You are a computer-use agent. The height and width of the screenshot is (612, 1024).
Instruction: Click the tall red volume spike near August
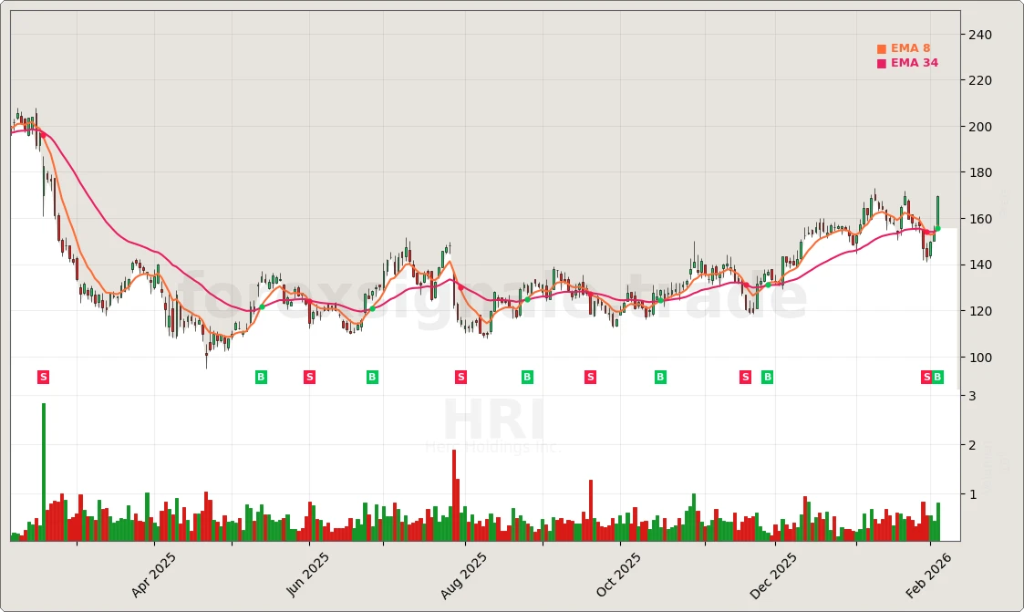(456, 493)
